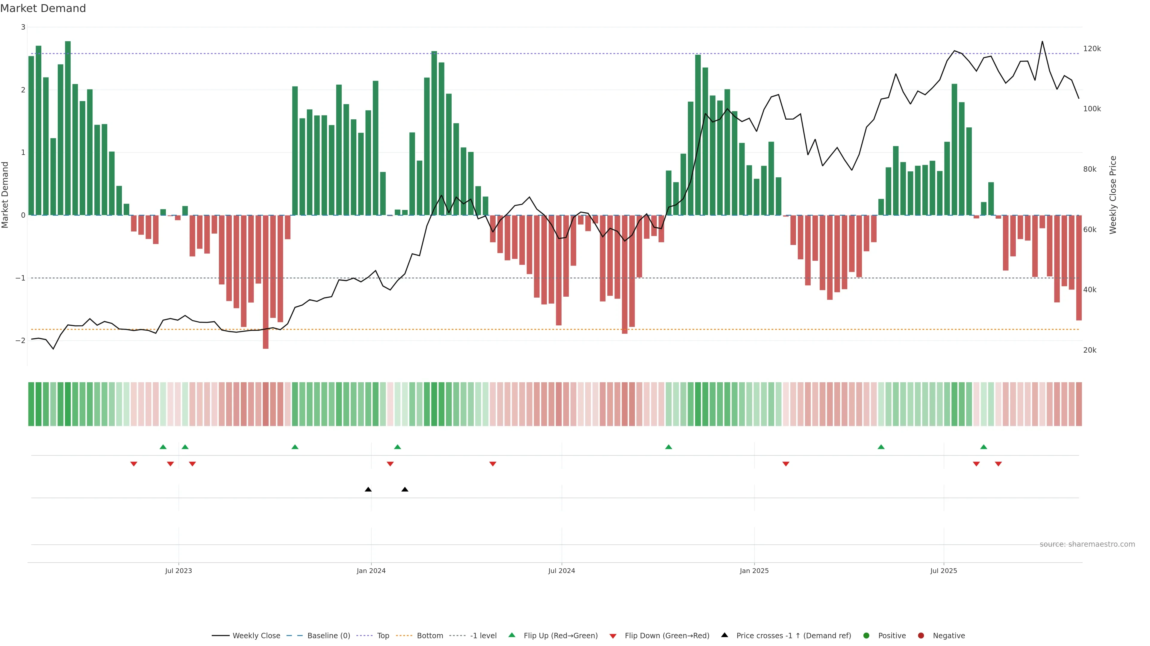1150x646 pixels.
Task: Click the only green triangle between Jul 2024 and Jan 2025
Action: 668,447
